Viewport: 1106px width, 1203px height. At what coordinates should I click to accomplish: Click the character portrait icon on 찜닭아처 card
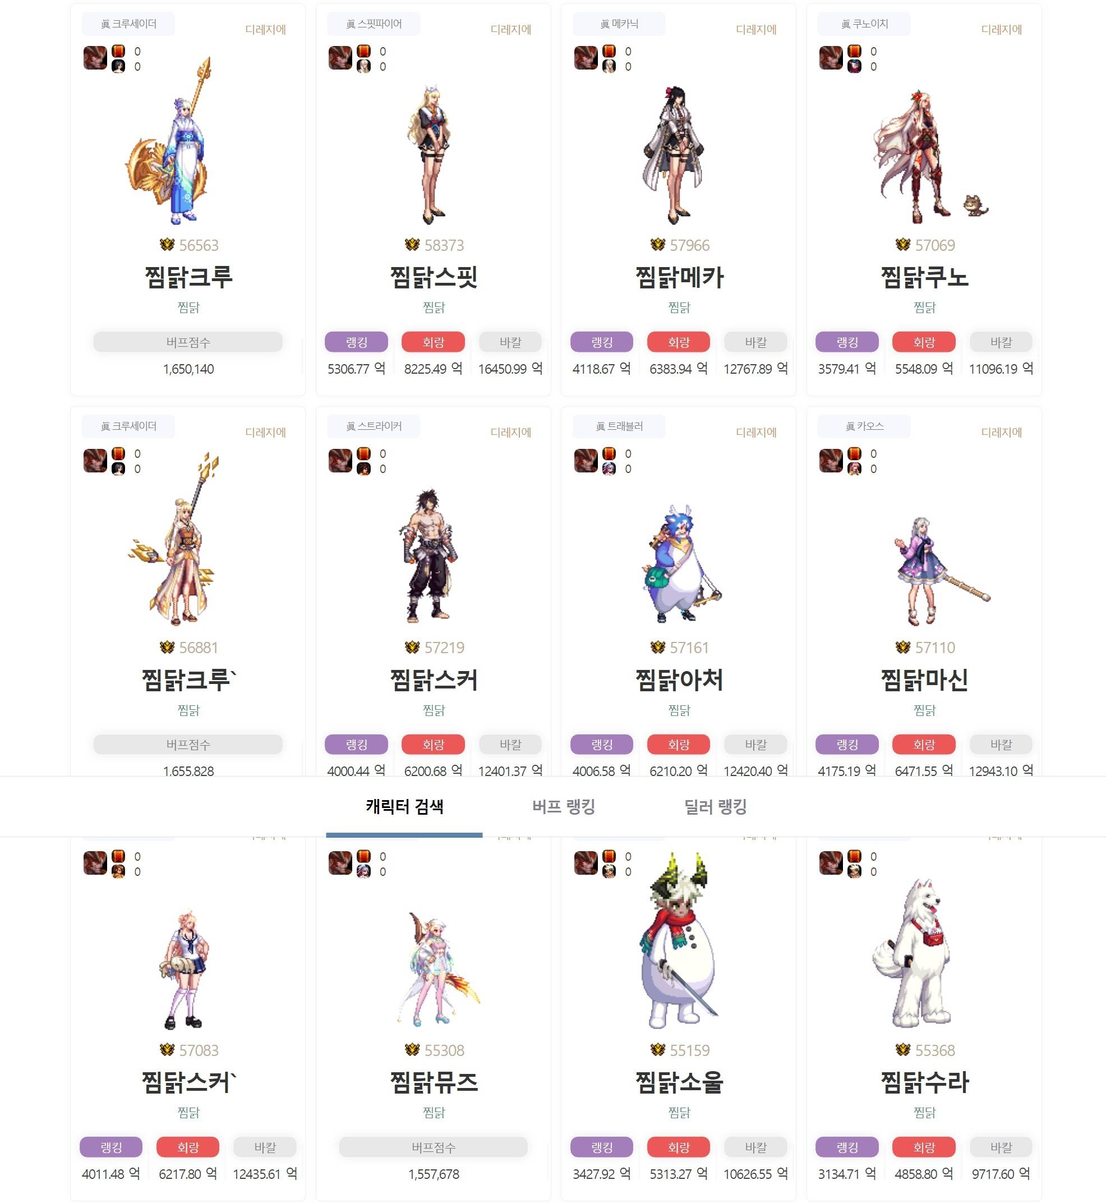pos(609,469)
